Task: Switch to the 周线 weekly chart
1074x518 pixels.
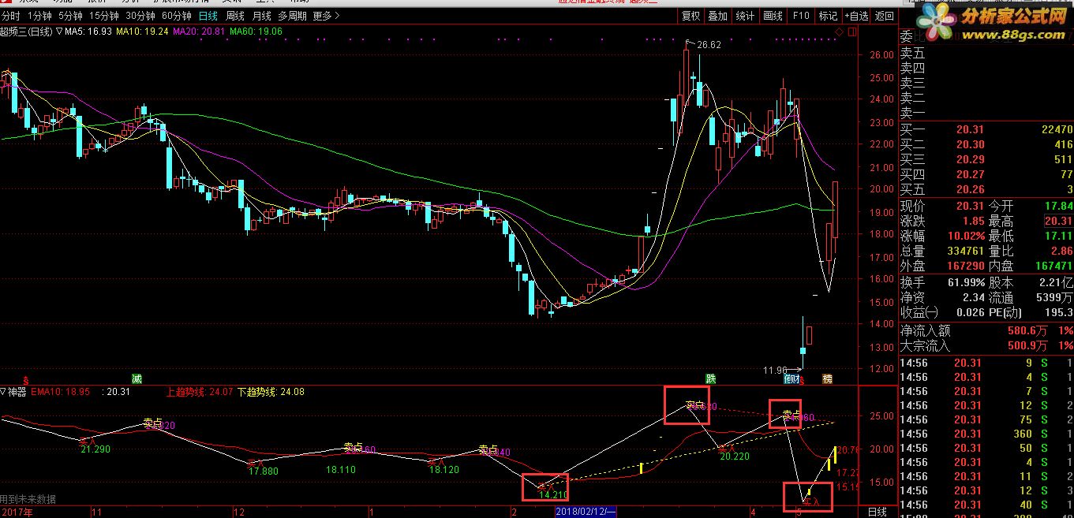Action: 235,16
